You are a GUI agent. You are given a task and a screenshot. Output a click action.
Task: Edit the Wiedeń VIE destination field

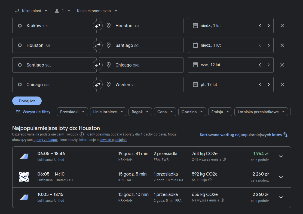tap(141, 85)
